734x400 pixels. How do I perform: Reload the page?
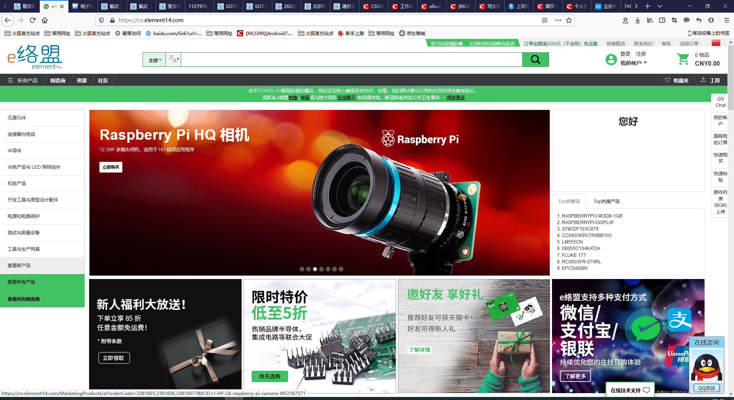tap(32, 20)
